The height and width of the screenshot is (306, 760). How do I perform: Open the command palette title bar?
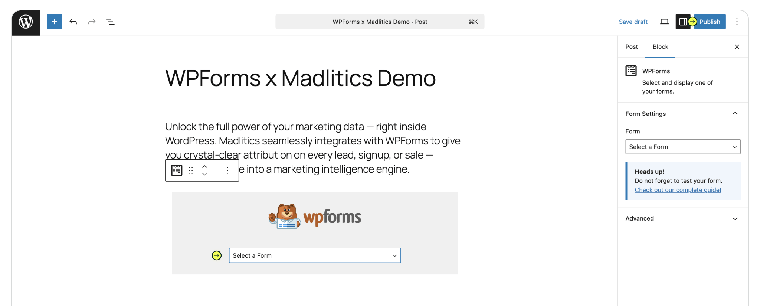click(x=380, y=22)
